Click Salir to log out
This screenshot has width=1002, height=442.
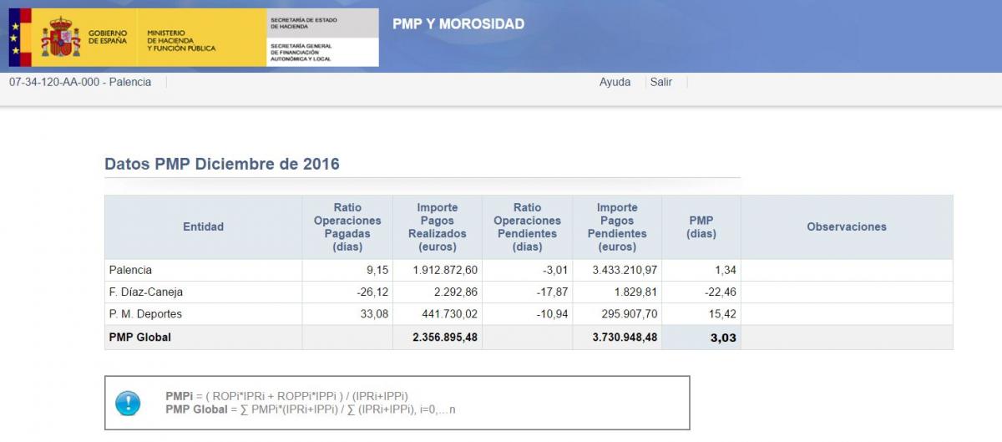[x=661, y=82]
